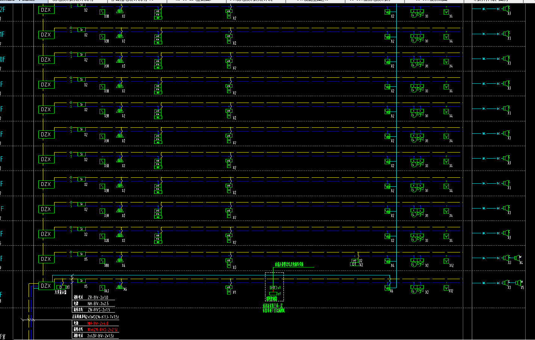Image resolution: width=535 pixels, height=340 pixels.
Task: Click the green leader note above the dashed rectangle
Action: [289, 264]
